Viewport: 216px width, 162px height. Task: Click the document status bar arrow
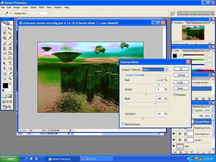tap(71, 130)
